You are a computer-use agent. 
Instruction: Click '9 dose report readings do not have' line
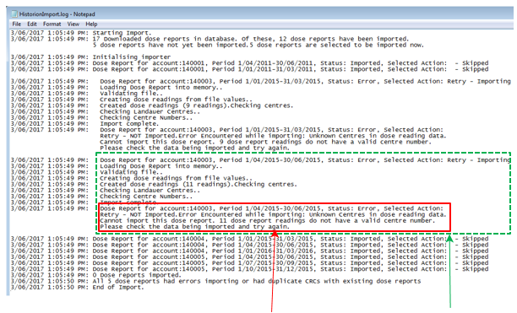[x=265, y=142]
